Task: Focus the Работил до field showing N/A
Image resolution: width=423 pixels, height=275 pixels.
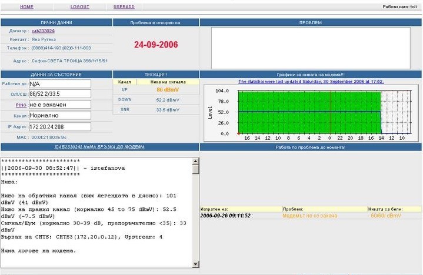Action: click(x=60, y=83)
